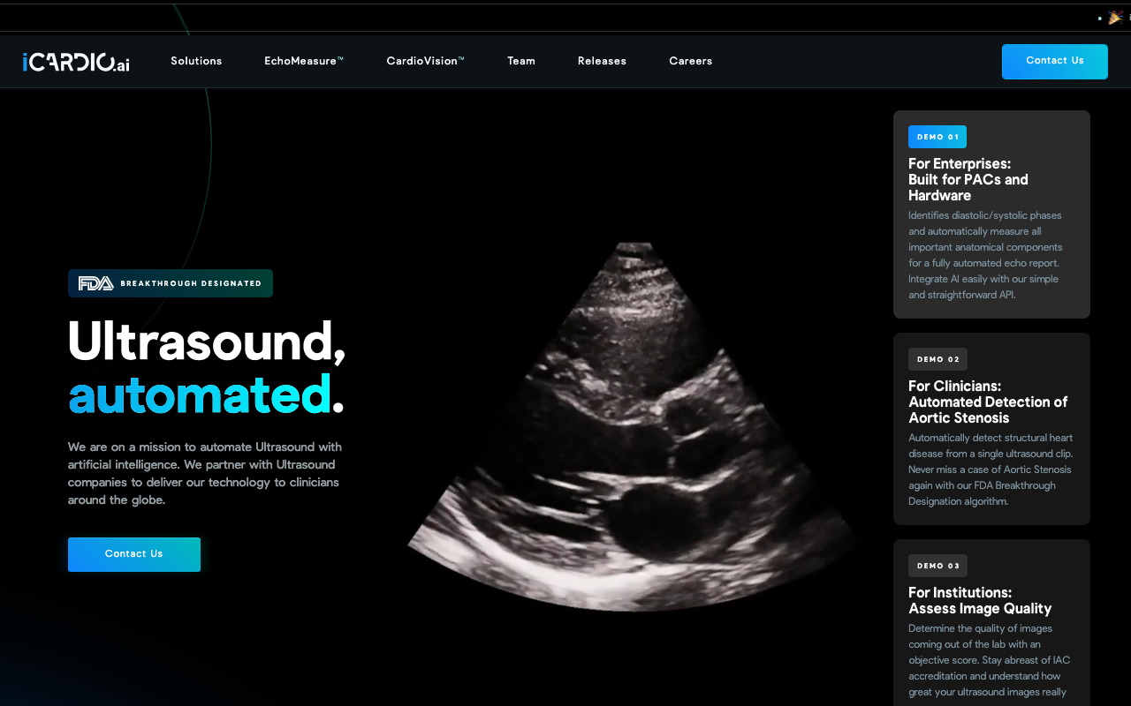Open the Team page
Screen dimensions: 1131x706
tap(521, 61)
